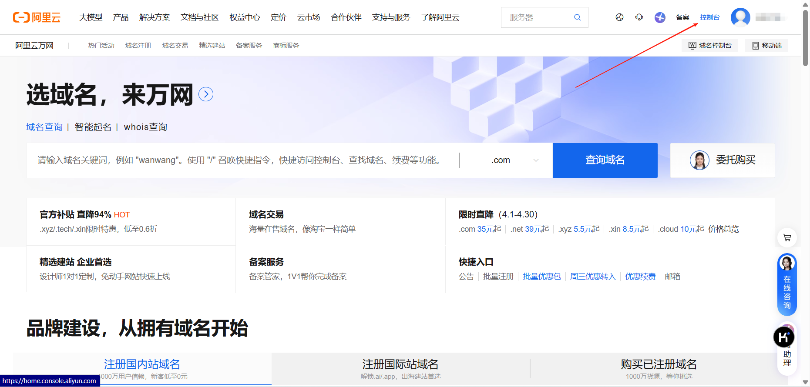Screen dimensions: 810x387
Task: Click the black K floating icon
Action: (783, 337)
